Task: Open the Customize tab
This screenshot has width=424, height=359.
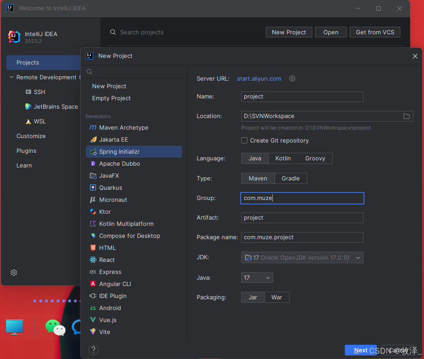Action: tap(31, 136)
